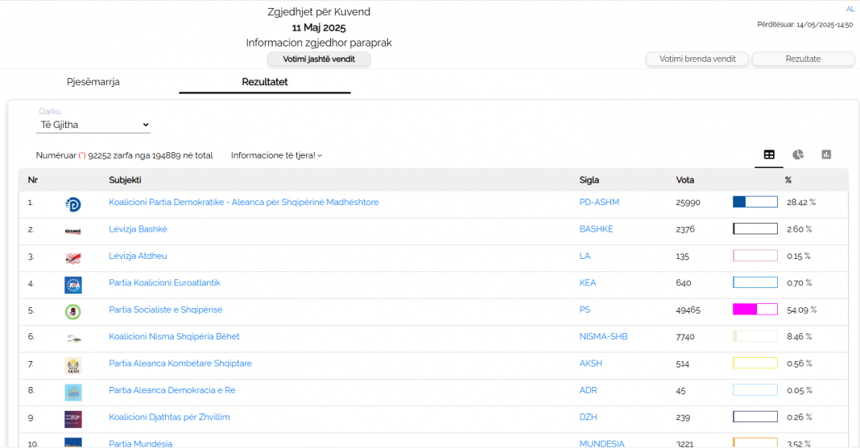Click the yellow AKSH percentage bar
The width and height of the screenshot is (860, 448).
tap(755, 363)
